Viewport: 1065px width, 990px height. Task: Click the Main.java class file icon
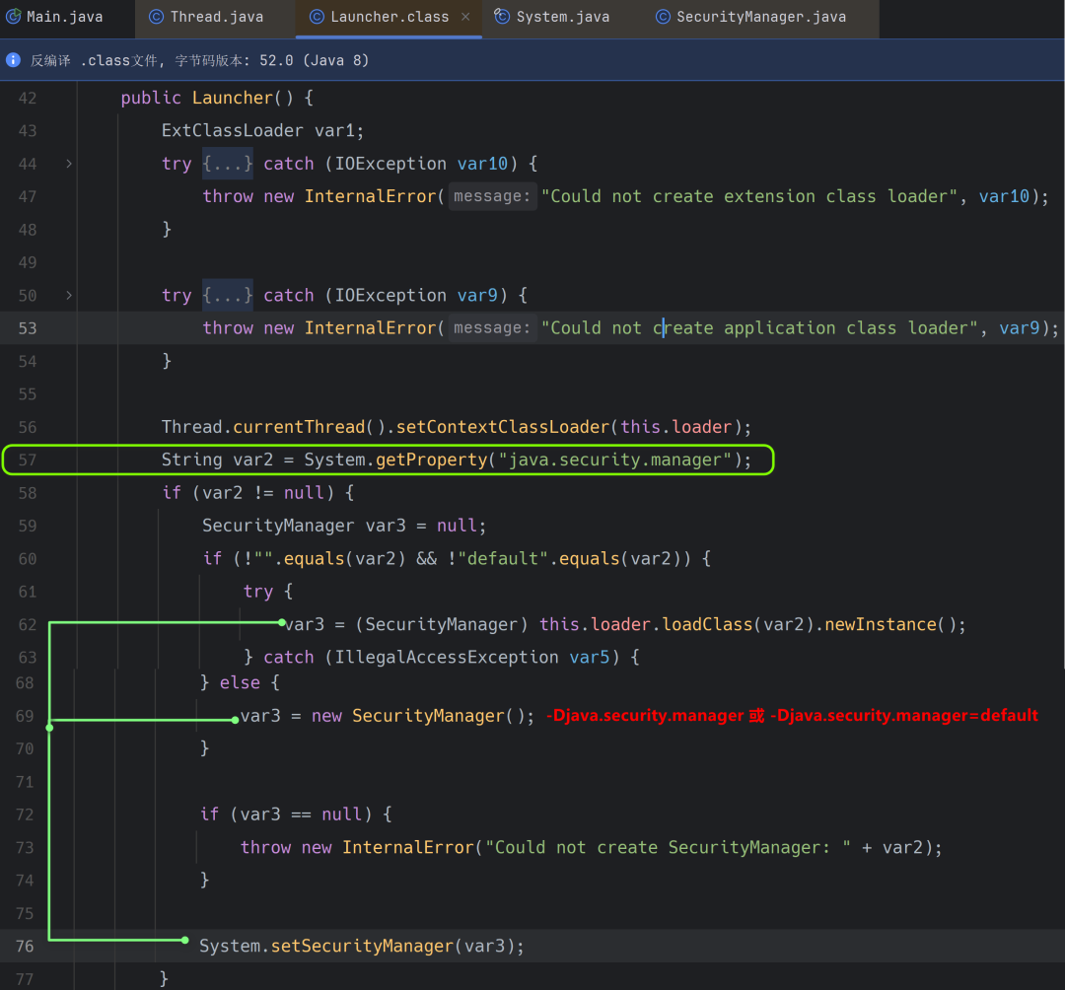(13, 17)
